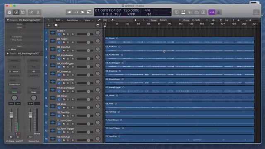Open the LCD display mode dropdown

170,12
